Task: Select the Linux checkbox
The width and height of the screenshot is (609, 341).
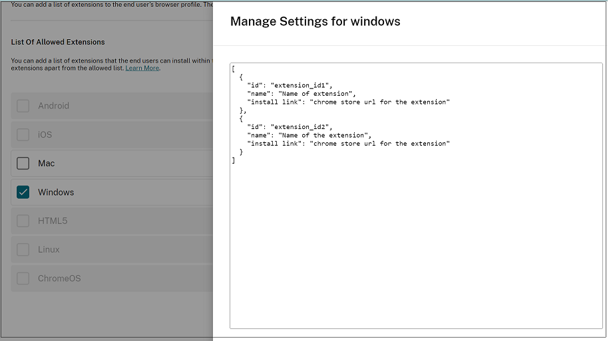Action: (23, 250)
